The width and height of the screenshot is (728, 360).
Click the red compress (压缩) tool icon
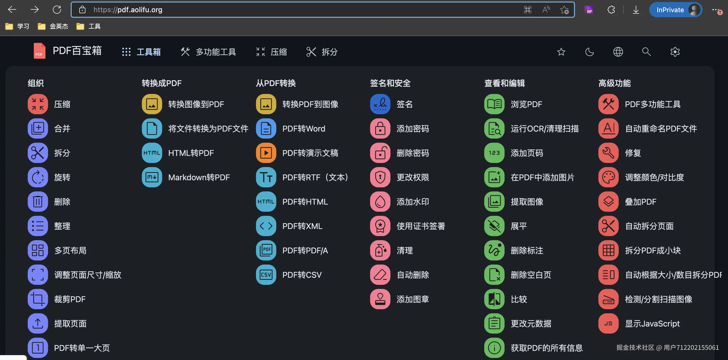pos(38,104)
